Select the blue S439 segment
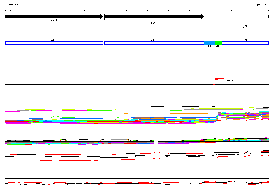 (209, 43)
